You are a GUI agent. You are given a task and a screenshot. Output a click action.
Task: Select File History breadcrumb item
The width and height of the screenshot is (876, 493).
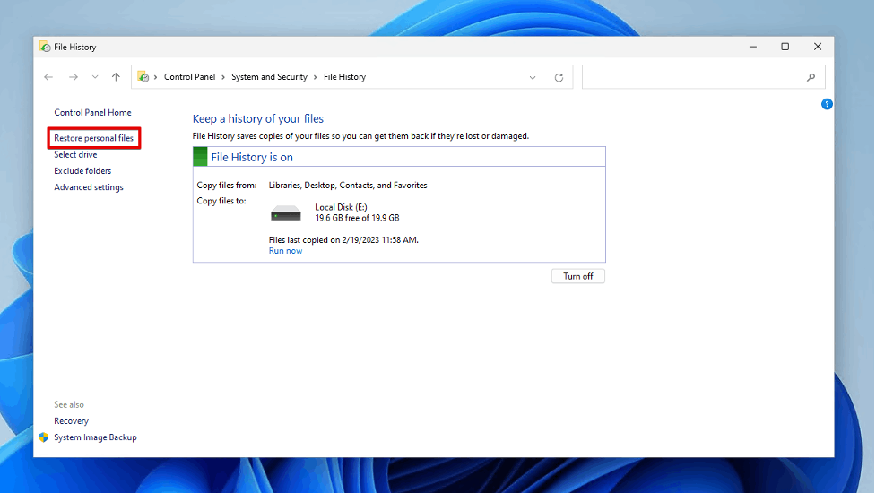point(344,77)
